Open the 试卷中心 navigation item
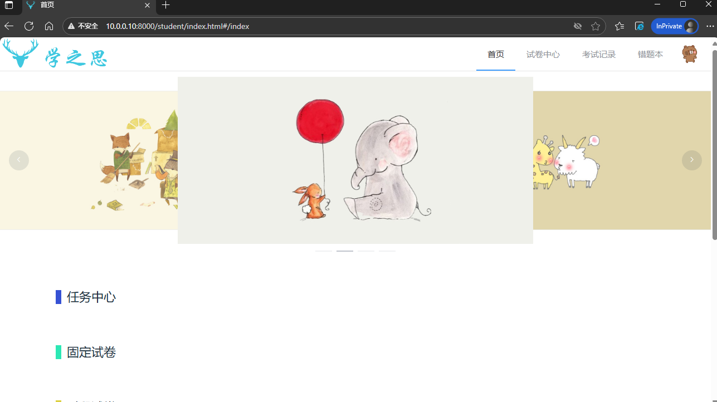 [x=543, y=55]
